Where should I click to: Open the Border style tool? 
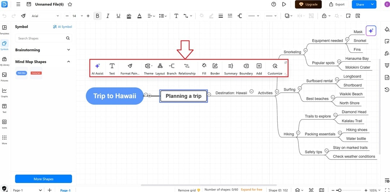tap(215, 69)
